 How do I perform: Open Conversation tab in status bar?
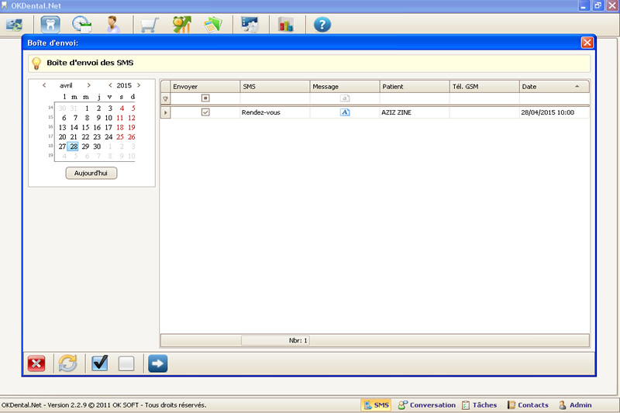[427, 405]
